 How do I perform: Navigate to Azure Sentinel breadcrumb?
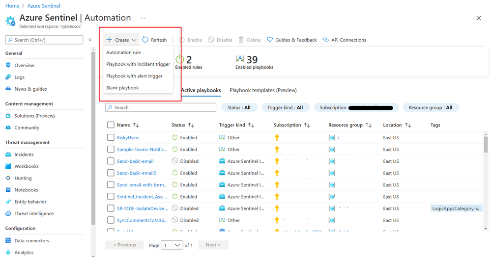[44, 5]
